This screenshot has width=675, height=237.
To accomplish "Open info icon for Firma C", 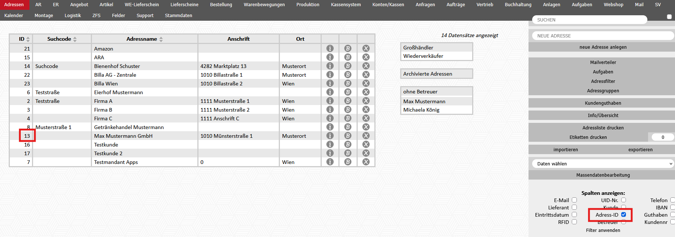I will [x=330, y=118].
